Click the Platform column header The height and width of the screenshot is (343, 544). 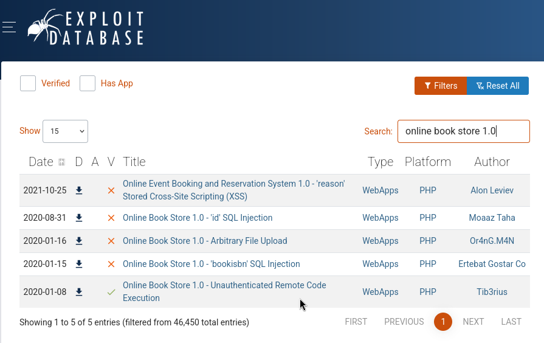(428, 162)
